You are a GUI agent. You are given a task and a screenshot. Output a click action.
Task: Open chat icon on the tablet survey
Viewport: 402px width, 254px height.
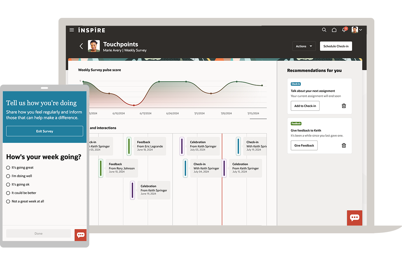pos(81,235)
